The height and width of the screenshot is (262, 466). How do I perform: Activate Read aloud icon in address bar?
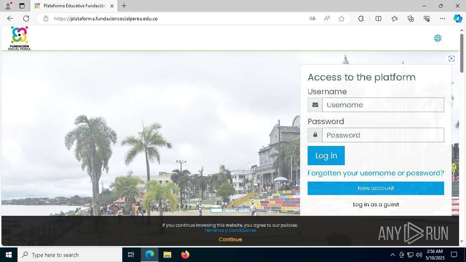click(x=327, y=19)
